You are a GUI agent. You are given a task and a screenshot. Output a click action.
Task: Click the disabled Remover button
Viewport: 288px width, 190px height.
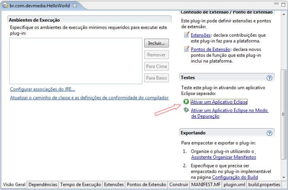click(x=156, y=55)
